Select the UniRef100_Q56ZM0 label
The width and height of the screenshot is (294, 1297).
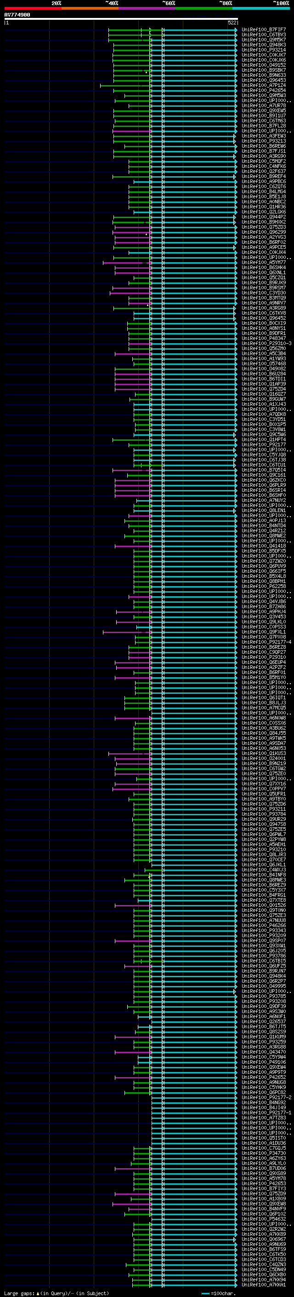coord(263,348)
